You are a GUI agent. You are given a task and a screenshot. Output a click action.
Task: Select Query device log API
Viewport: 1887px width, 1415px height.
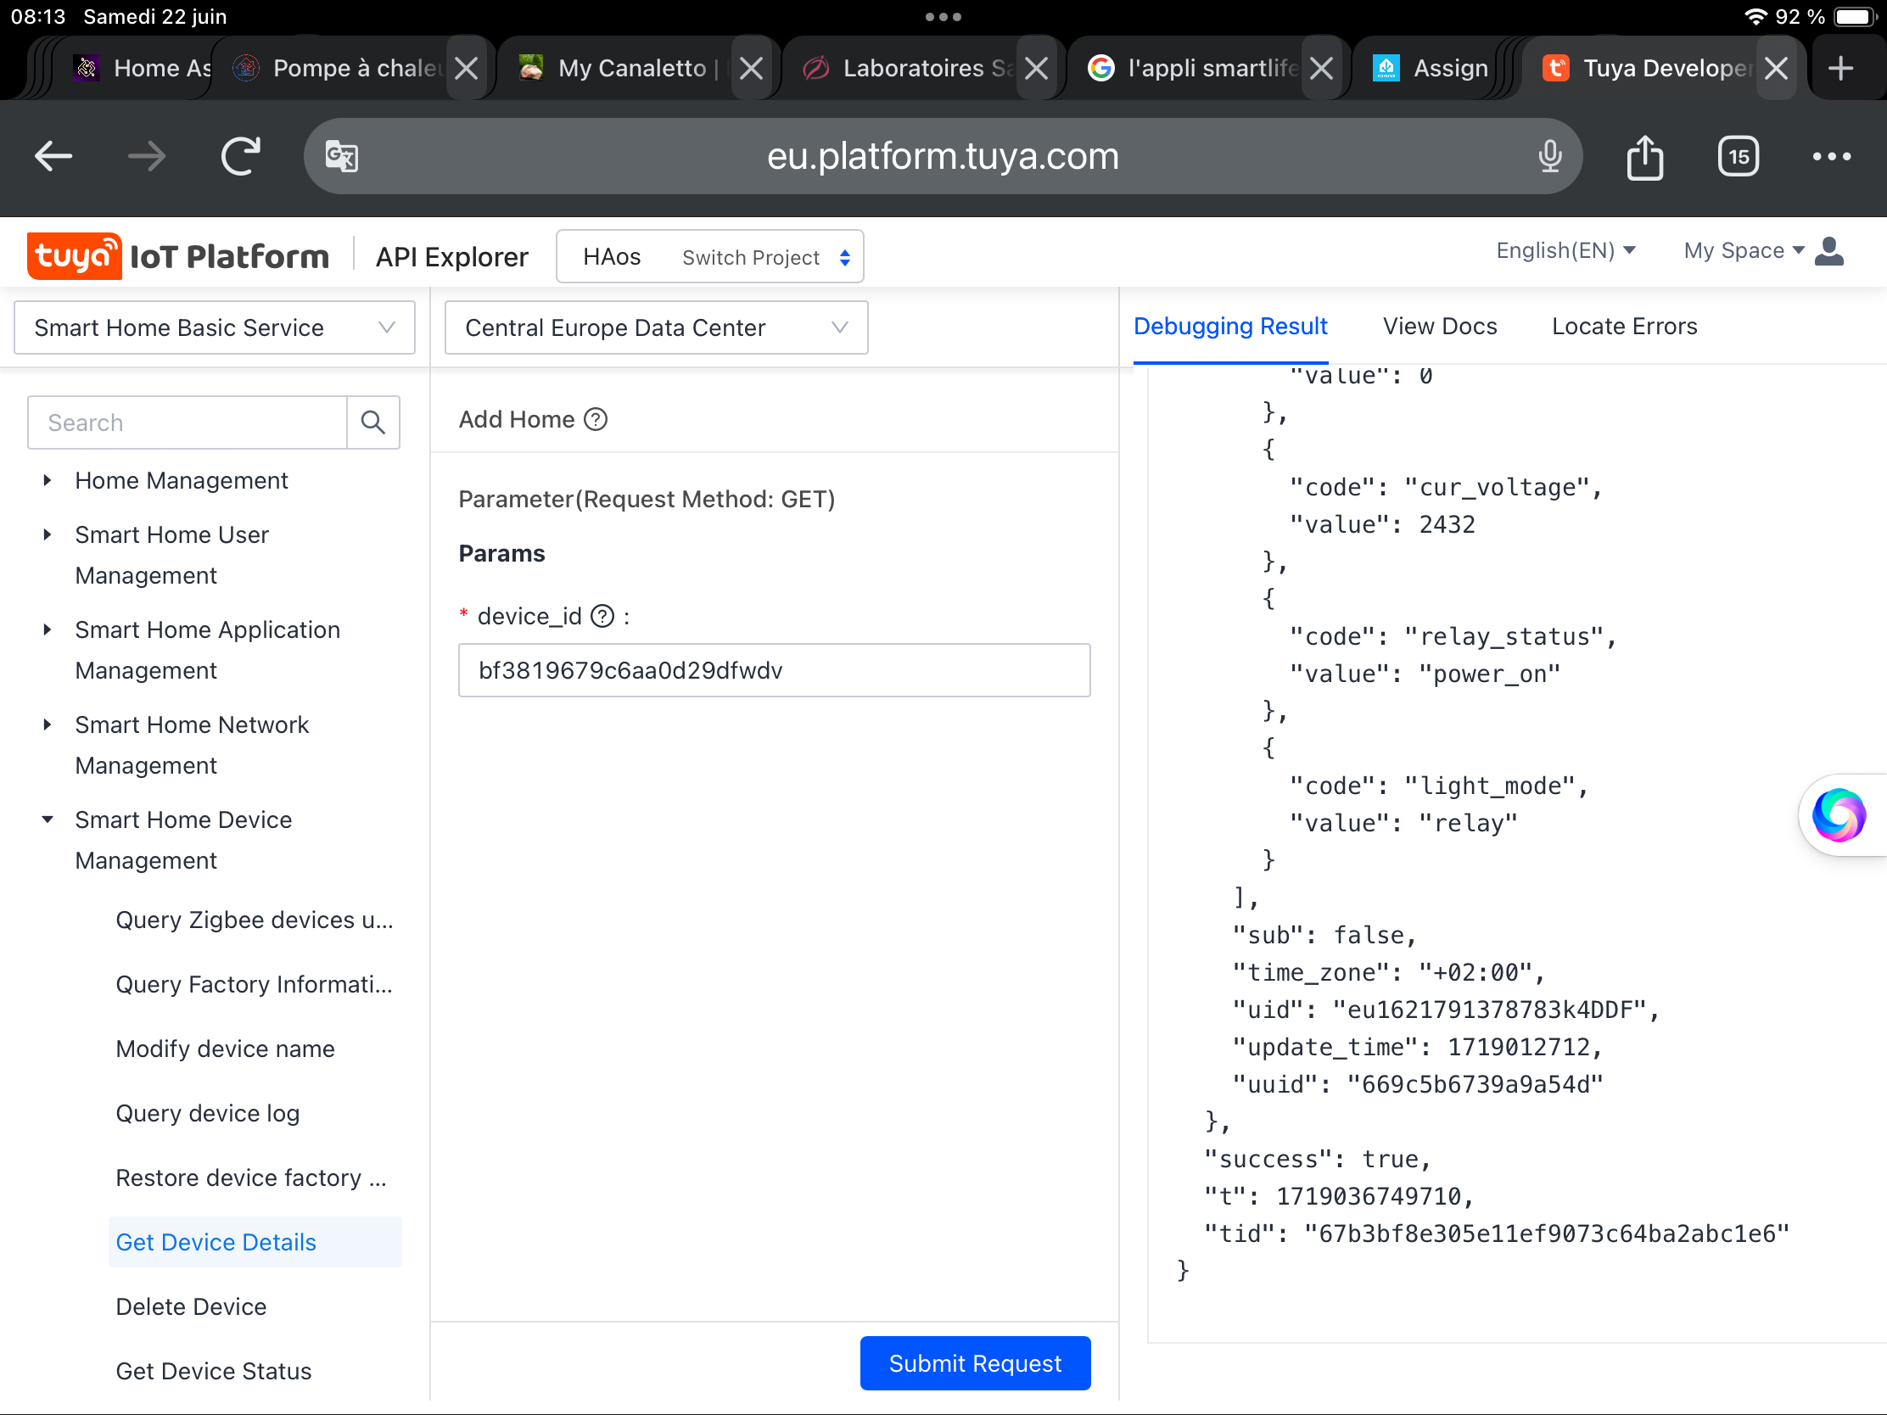click(x=207, y=1113)
